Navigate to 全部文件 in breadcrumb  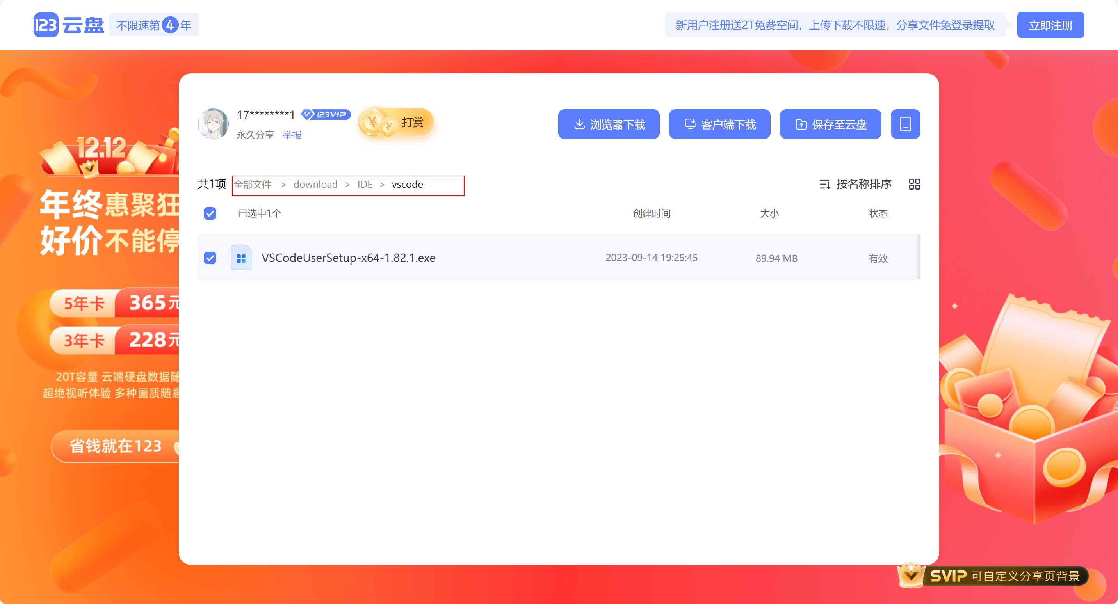tap(253, 185)
